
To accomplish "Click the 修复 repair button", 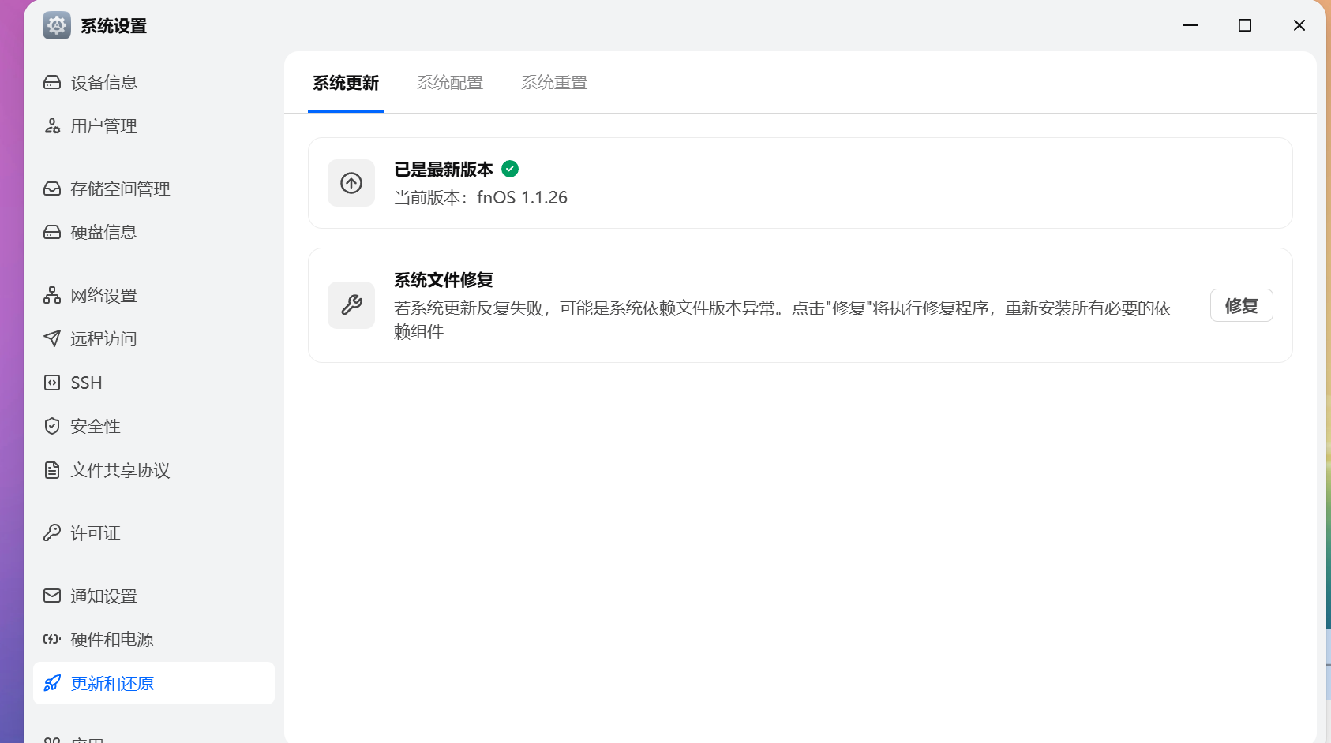I will point(1241,305).
